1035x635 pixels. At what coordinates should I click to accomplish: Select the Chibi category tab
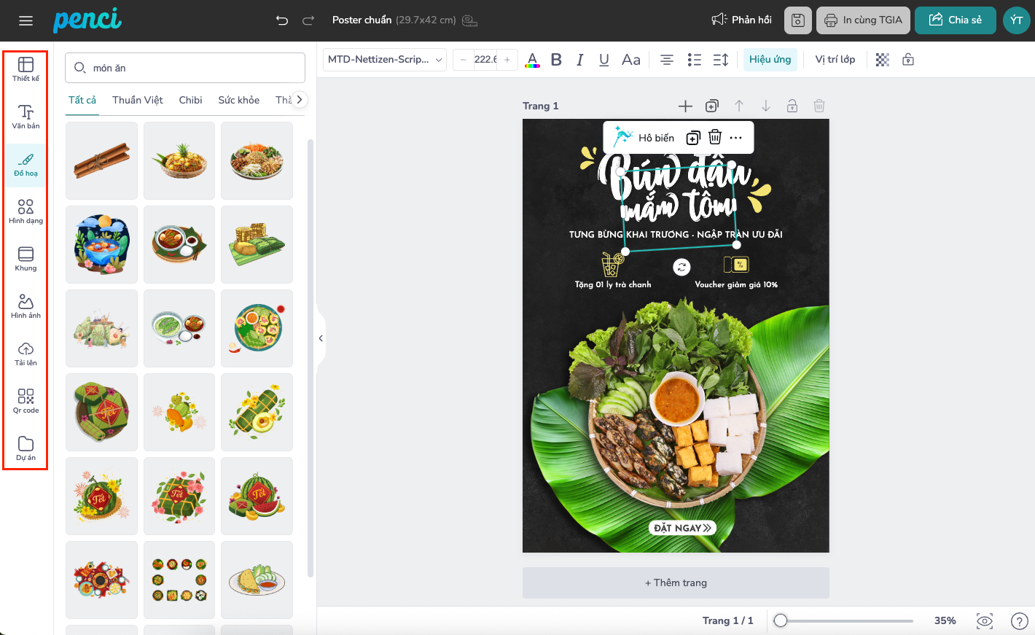click(x=190, y=100)
